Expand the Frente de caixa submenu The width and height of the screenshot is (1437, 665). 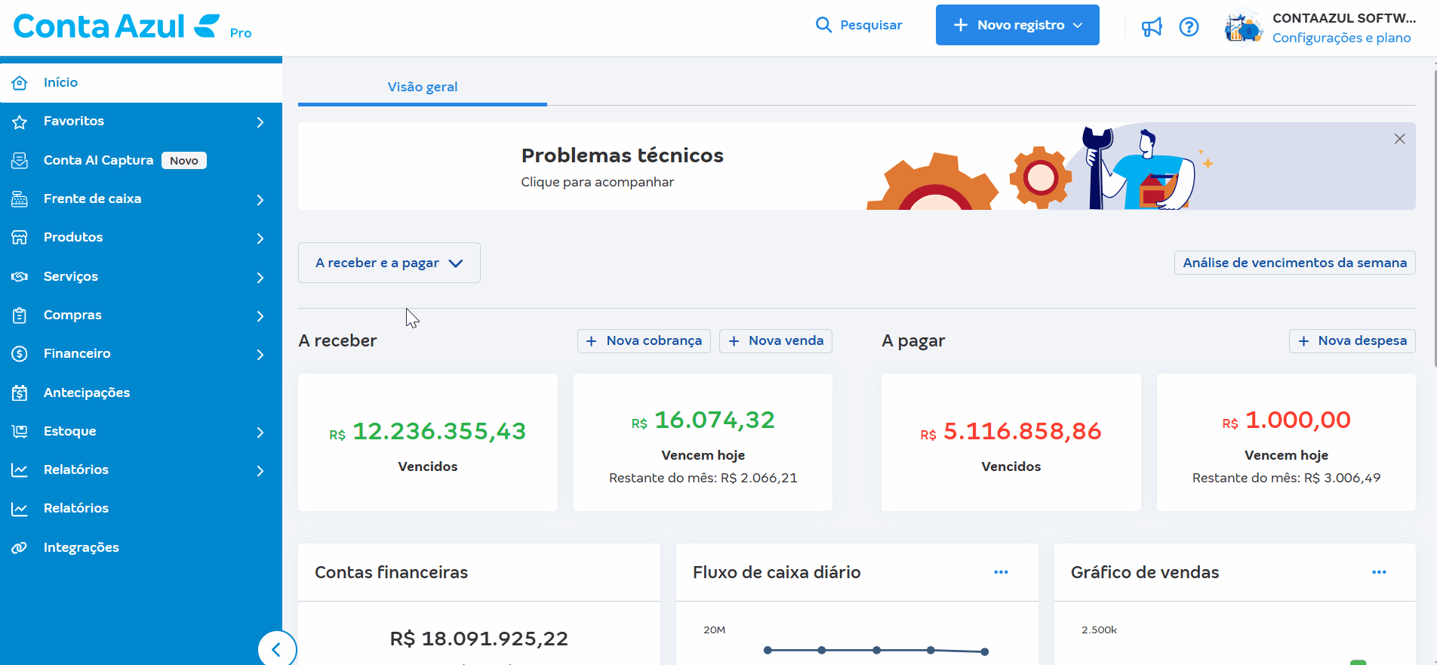(260, 199)
